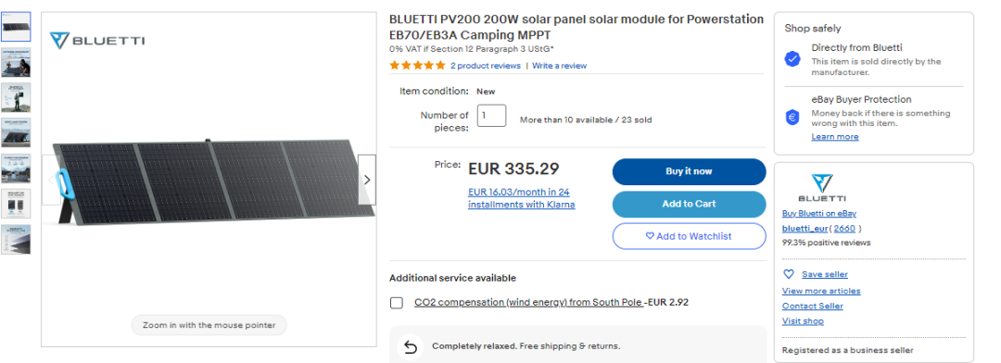This screenshot has width=1001, height=363.
Task: Select the second product thumbnail
Action: point(16,62)
